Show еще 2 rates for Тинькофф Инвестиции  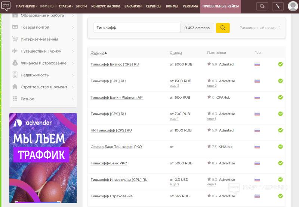pos(175,184)
